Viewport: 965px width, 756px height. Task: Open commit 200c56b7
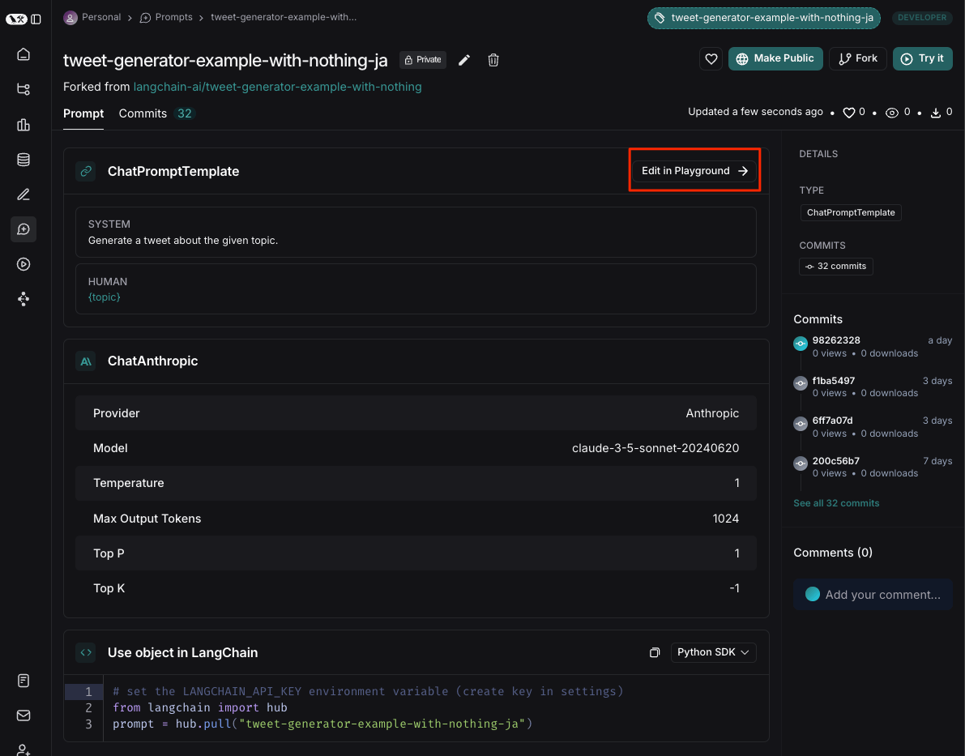[x=835, y=461]
